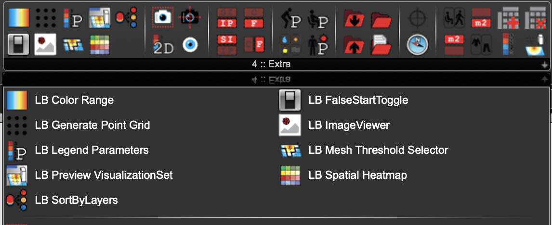This screenshot has width=552, height=225.
Task: Expand the 4 :: Extra panel plus arrow
Action: click(545, 65)
